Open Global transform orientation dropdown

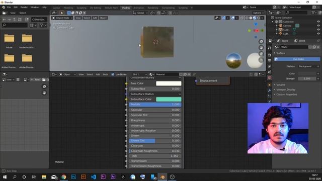point(140,13)
